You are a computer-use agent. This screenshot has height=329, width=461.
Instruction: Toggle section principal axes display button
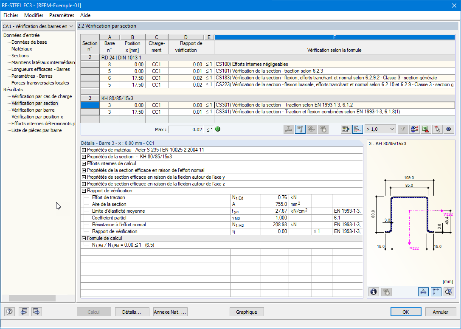pos(436,292)
